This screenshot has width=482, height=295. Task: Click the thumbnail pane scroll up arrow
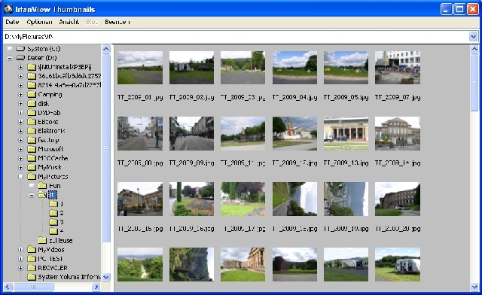click(474, 49)
